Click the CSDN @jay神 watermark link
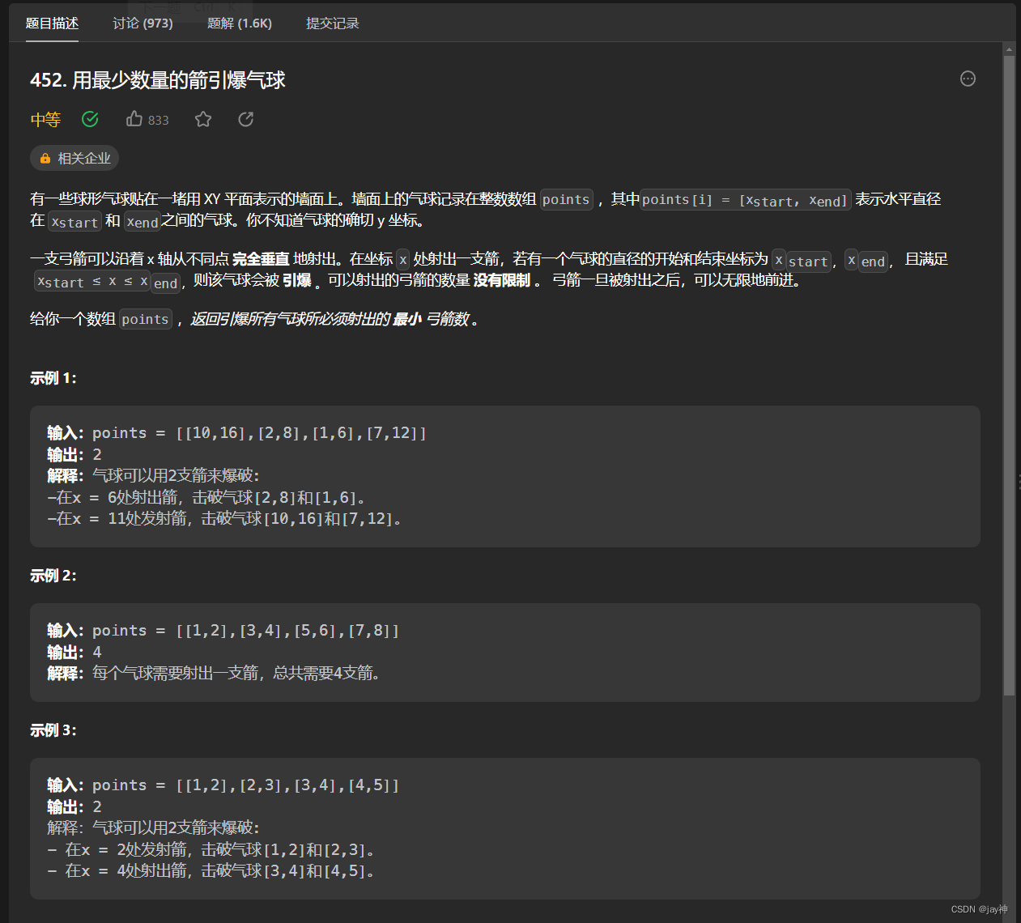1021x923 pixels. point(980,909)
